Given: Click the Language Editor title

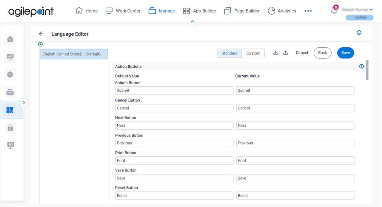Looking at the screenshot, I should [70, 34].
